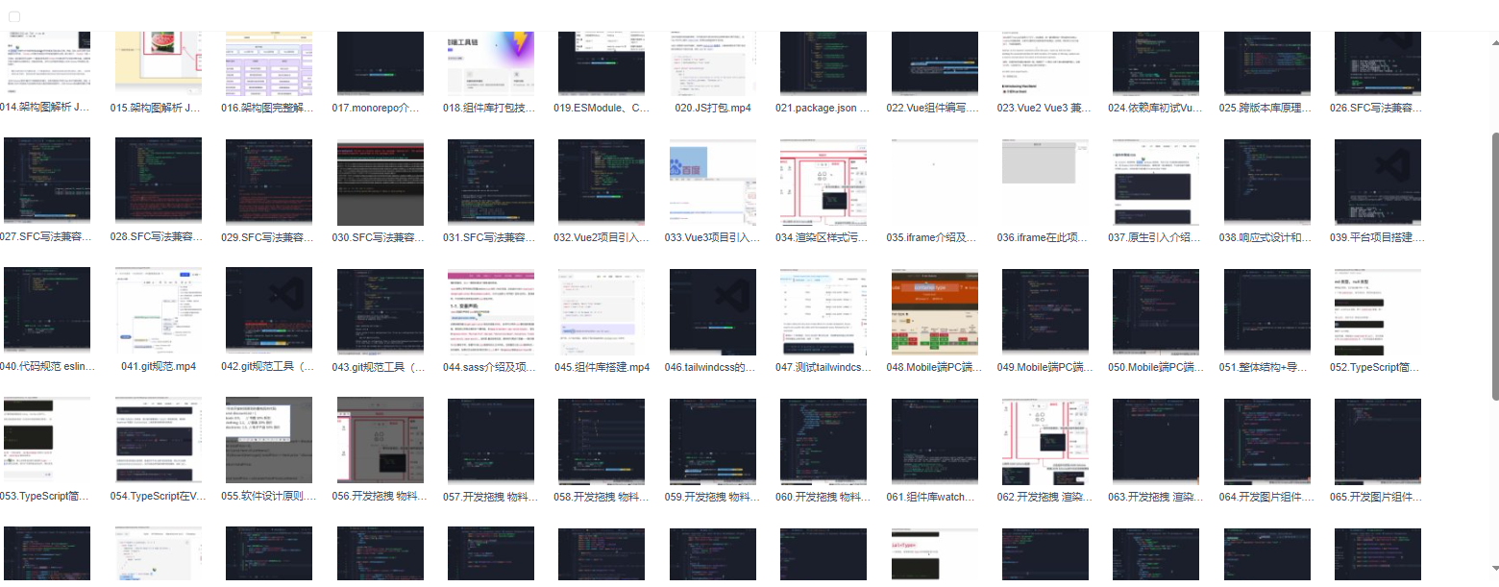The width and height of the screenshot is (1499, 587).
Task: Open the 020.JS打包.mp4 video thumbnail
Action: [x=712, y=62]
